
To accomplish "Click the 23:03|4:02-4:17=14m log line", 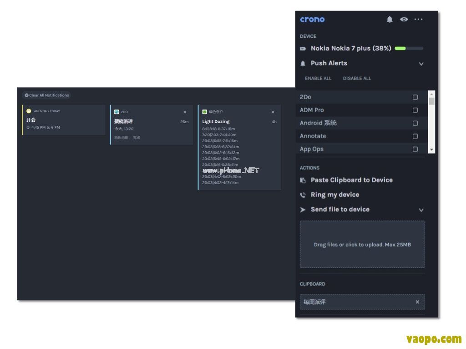I will (220, 183).
